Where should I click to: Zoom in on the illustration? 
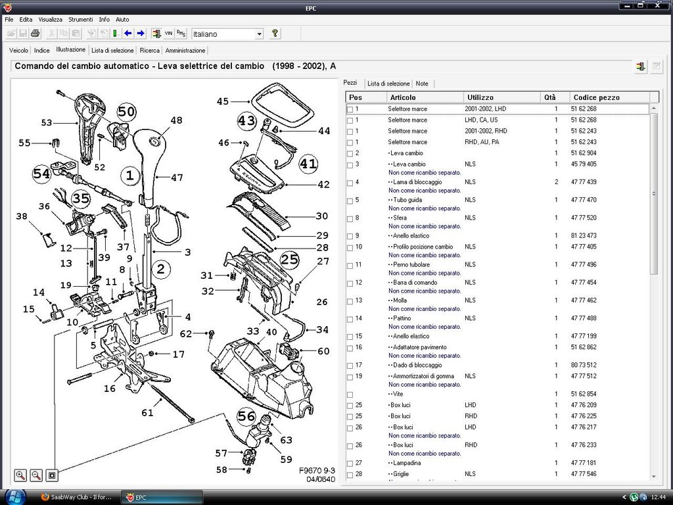click(x=20, y=475)
